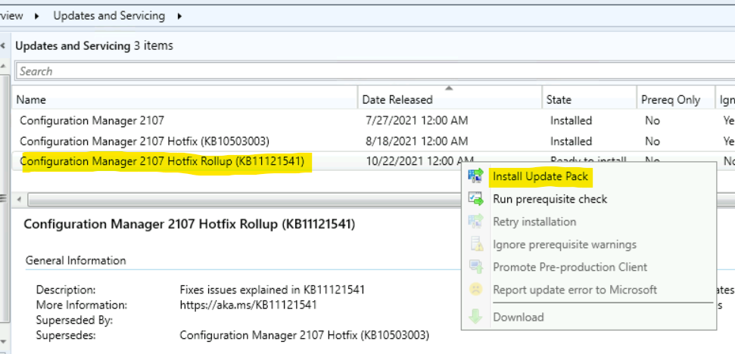The height and width of the screenshot is (354, 735).
Task: Click the Retry installation icon
Action: click(x=476, y=222)
